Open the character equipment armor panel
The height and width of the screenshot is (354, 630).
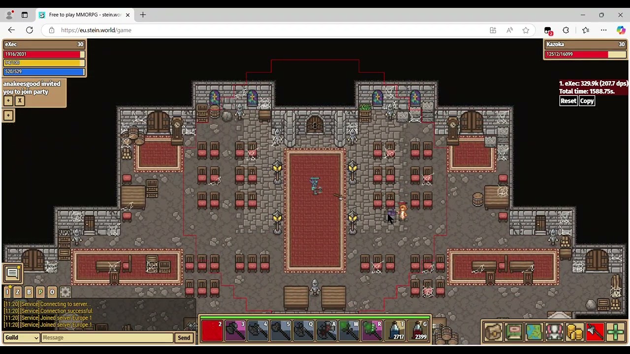(554, 332)
